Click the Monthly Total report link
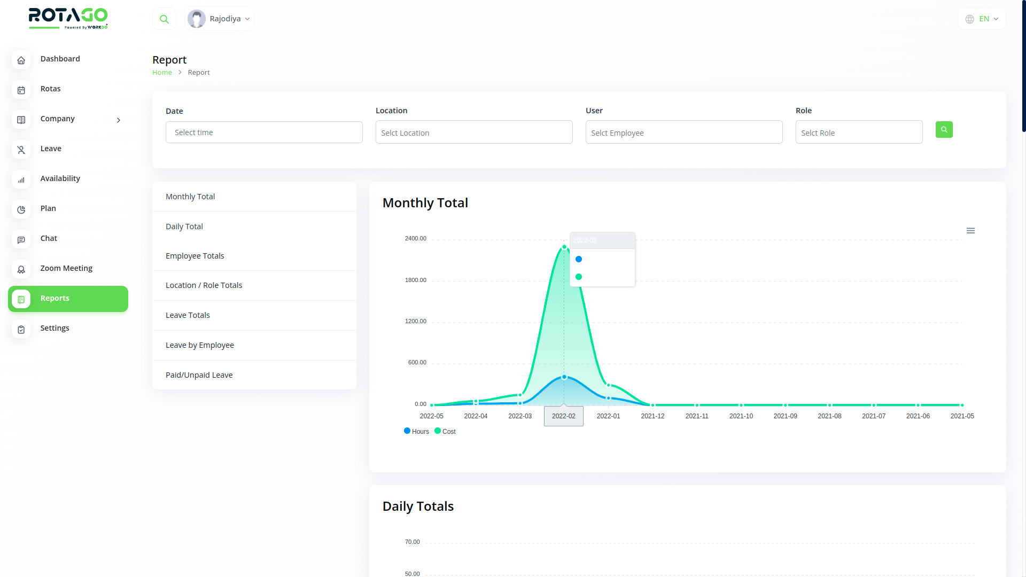Image resolution: width=1026 pixels, height=577 pixels. (x=190, y=197)
